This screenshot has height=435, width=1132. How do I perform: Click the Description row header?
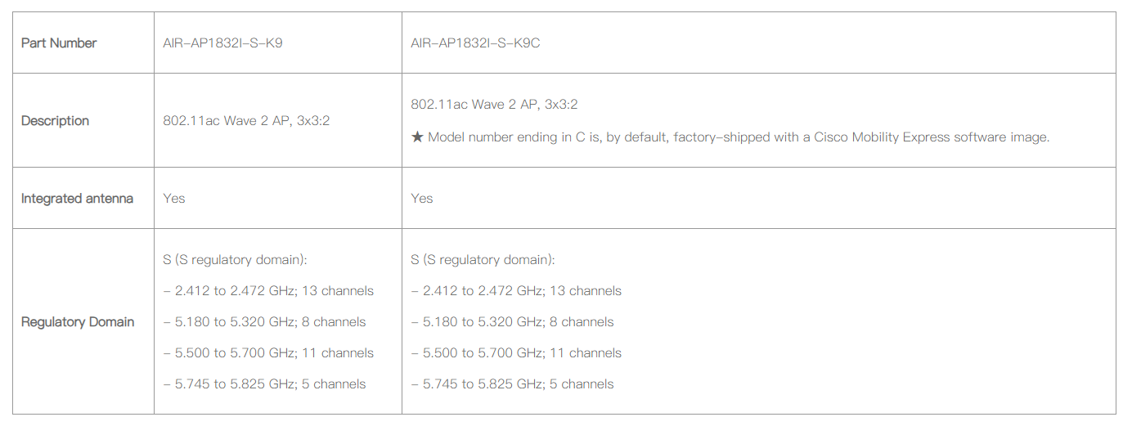pyautogui.click(x=55, y=121)
